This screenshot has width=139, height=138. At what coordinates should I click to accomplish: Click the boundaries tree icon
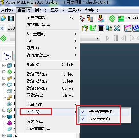(x=10, y=84)
